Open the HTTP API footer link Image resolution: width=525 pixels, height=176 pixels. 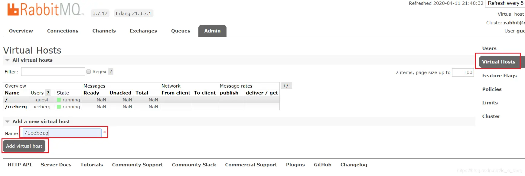click(20, 165)
